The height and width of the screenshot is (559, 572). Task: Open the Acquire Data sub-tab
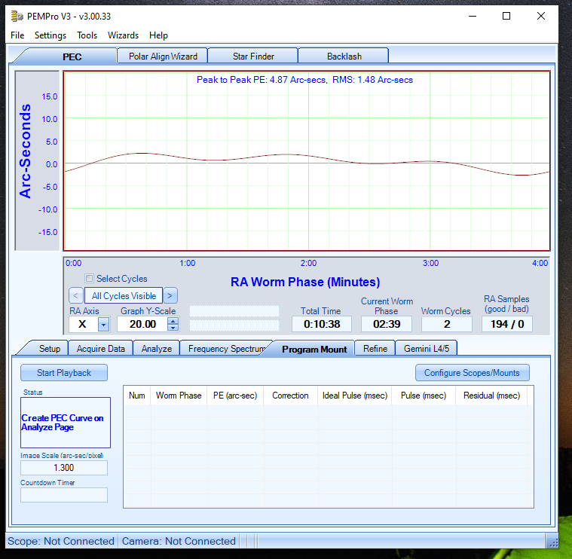coord(101,349)
